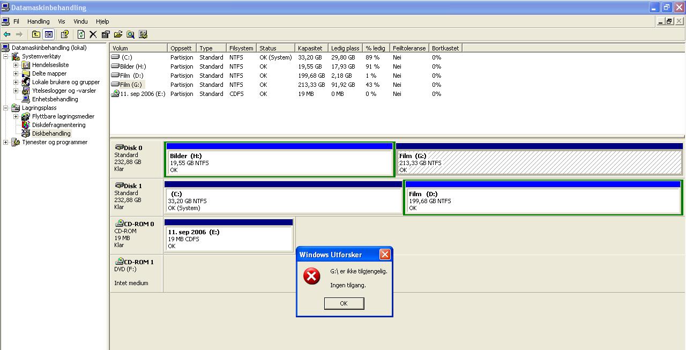Close the Windows Utforsker error dialog
Image resolution: width=686 pixels, height=350 pixels.
coord(385,255)
